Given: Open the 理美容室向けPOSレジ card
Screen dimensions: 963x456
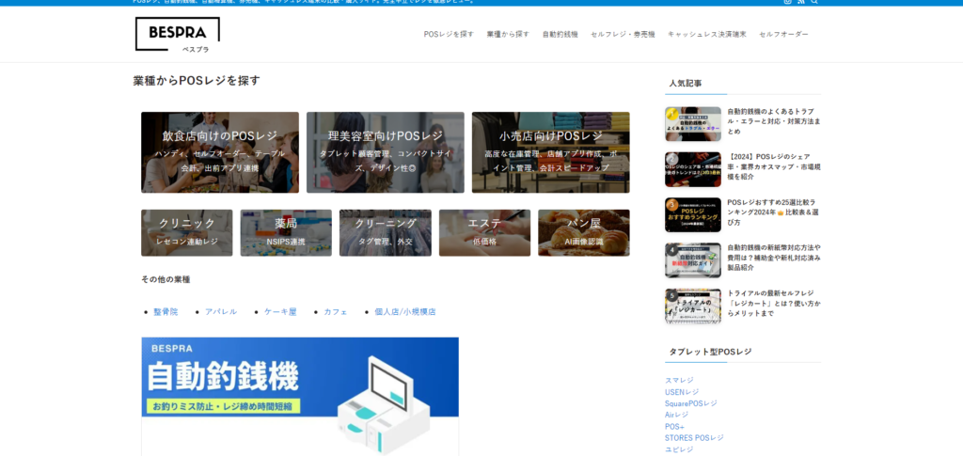Looking at the screenshot, I should coord(385,152).
